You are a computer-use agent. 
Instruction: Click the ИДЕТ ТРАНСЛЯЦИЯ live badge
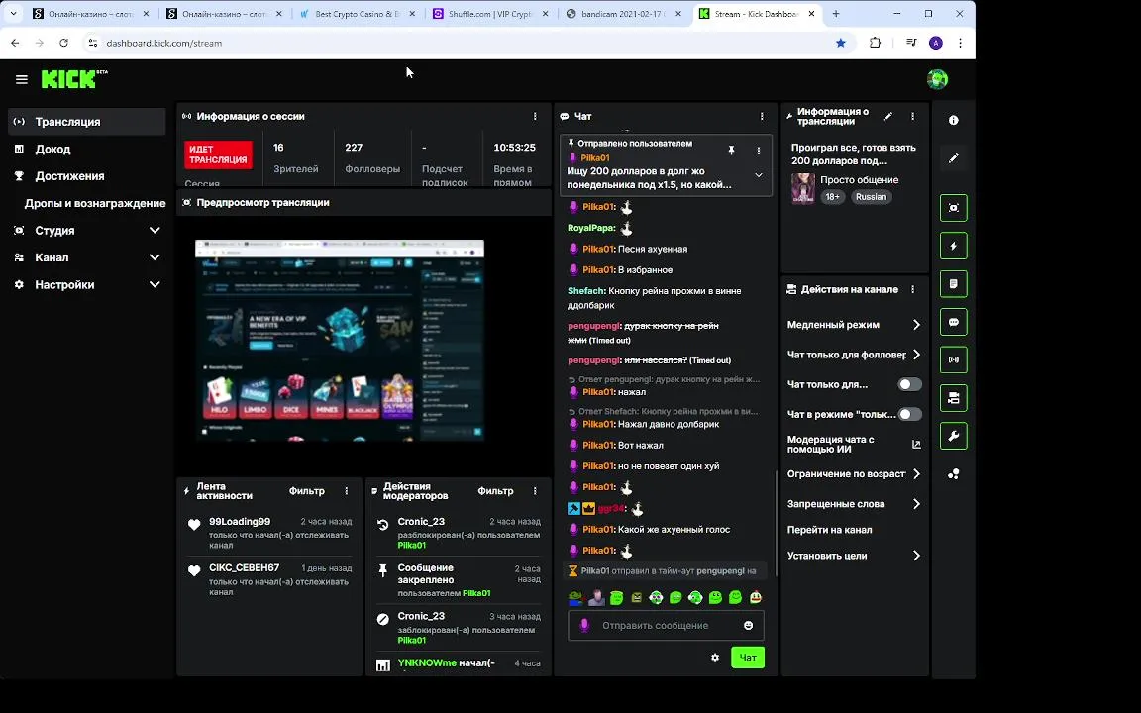point(218,154)
